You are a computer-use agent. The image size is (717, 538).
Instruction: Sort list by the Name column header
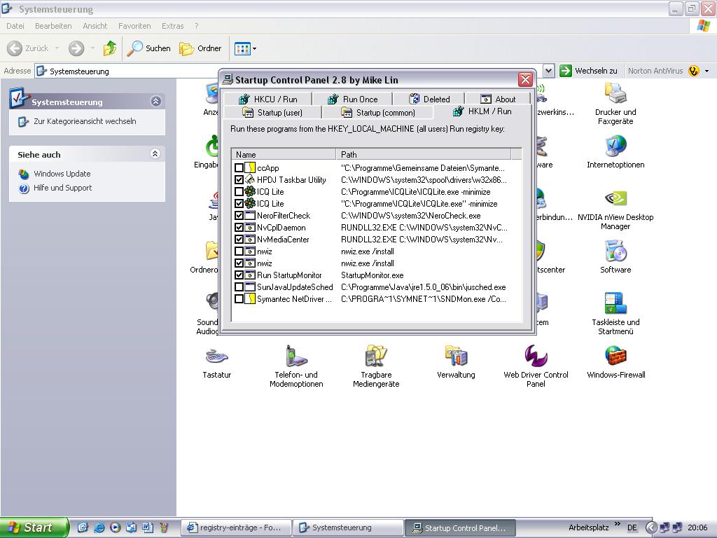point(284,154)
